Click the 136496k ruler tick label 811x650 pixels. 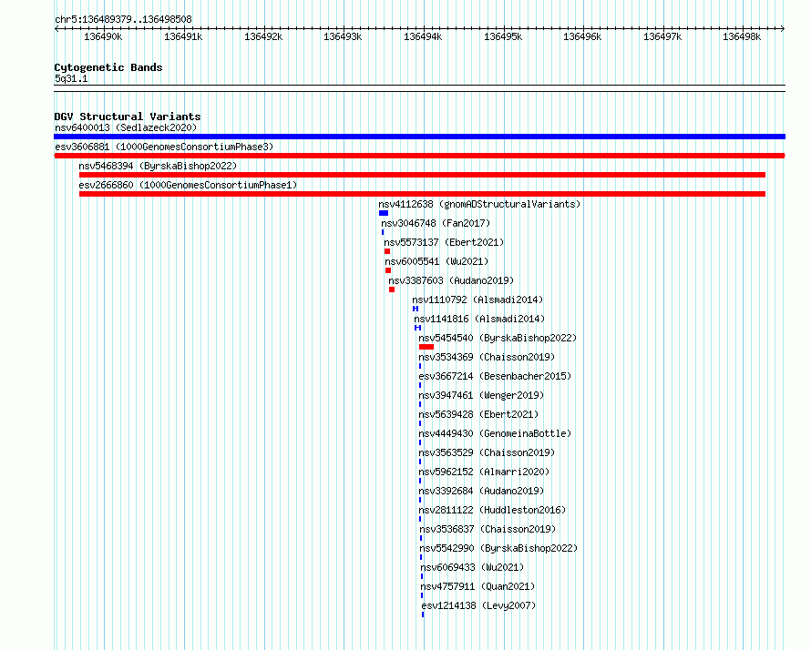click(582, 37)
